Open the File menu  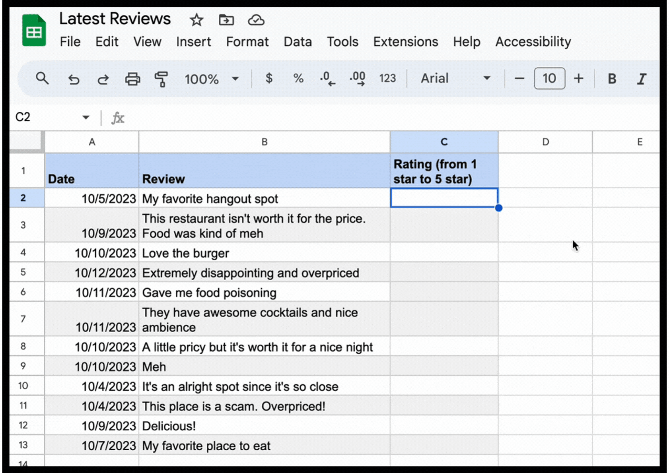pos(70,42)
